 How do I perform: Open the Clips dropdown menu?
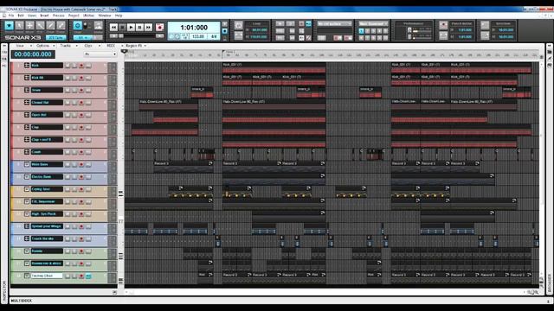92,46
